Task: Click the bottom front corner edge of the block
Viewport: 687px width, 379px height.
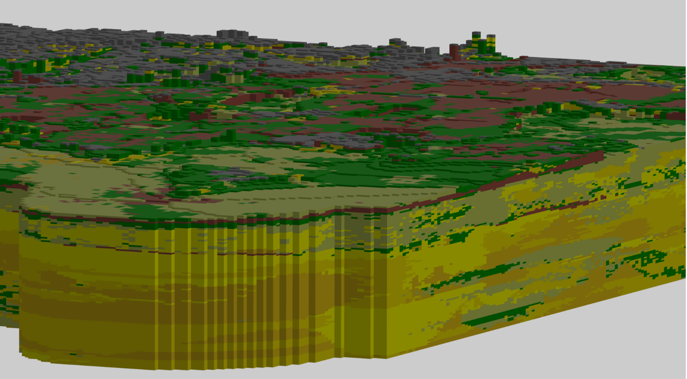Action: (x=387, y=356)
